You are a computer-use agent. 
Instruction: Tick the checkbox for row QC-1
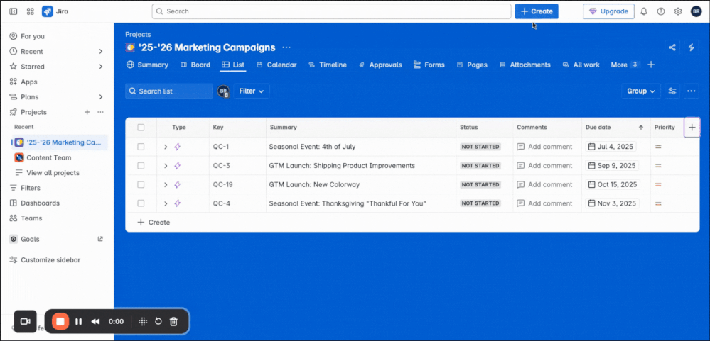click(x=141, y=147)
